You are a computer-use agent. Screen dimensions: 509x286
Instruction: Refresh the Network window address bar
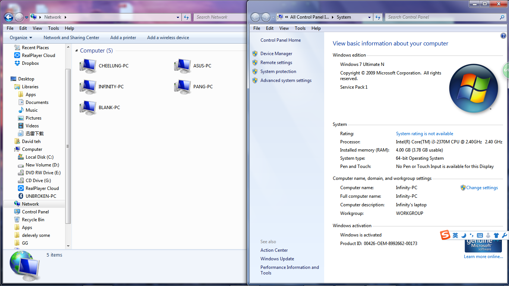187,17
